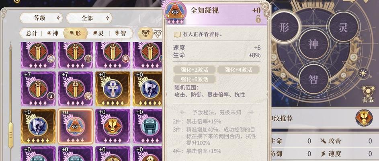Screen dimensions: 379x161
Task: Open the 套装 set icon
Action: [368, 95]
